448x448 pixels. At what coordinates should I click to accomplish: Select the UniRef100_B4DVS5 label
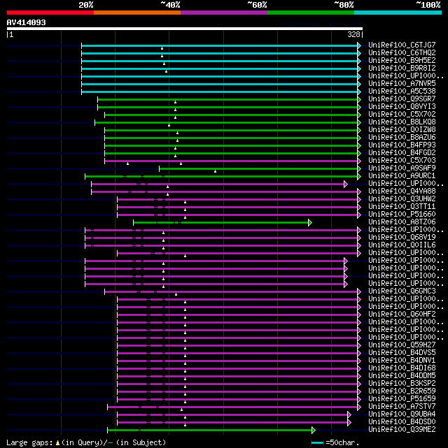(402, 352)
